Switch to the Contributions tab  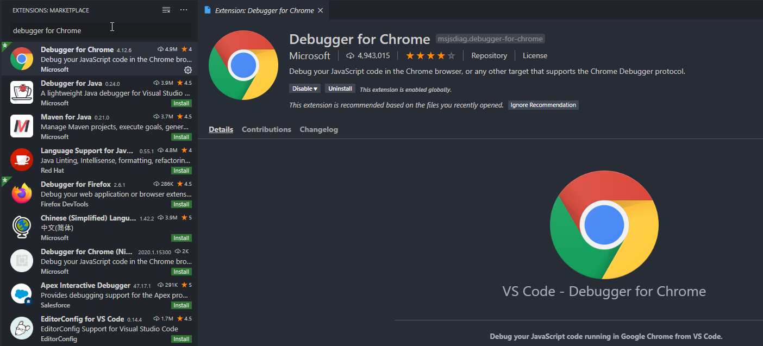coord(266,130)
